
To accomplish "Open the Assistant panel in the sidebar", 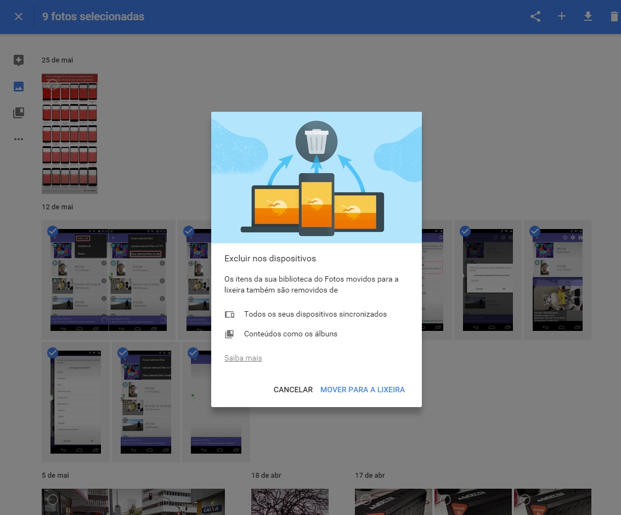I will [18, 60].
